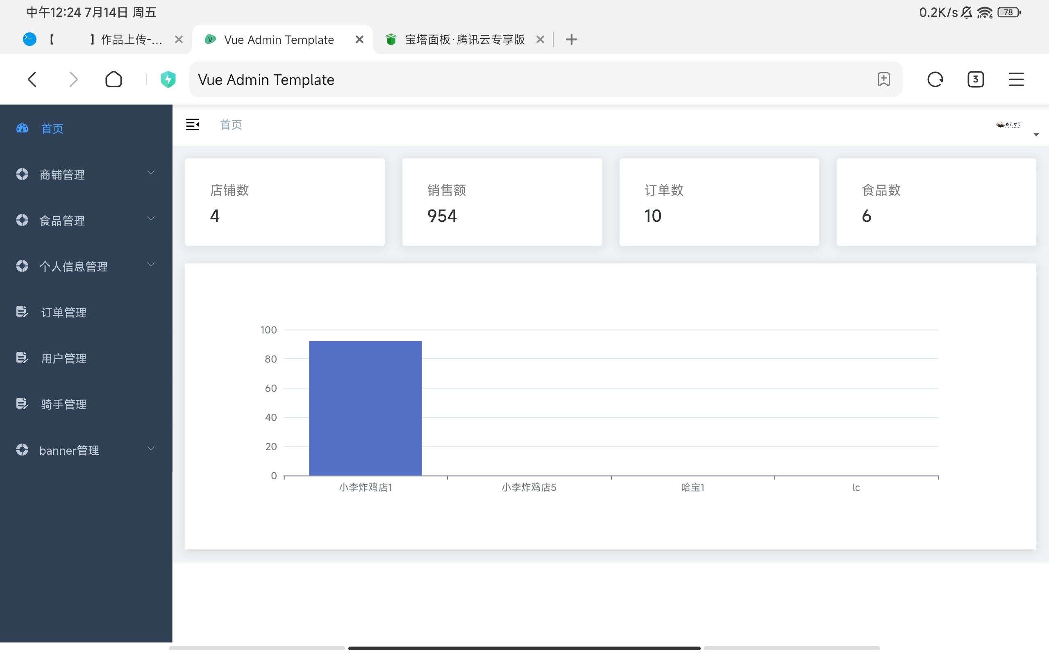
Task: Click the icon next to 食品管理
Action: (22, 220)
